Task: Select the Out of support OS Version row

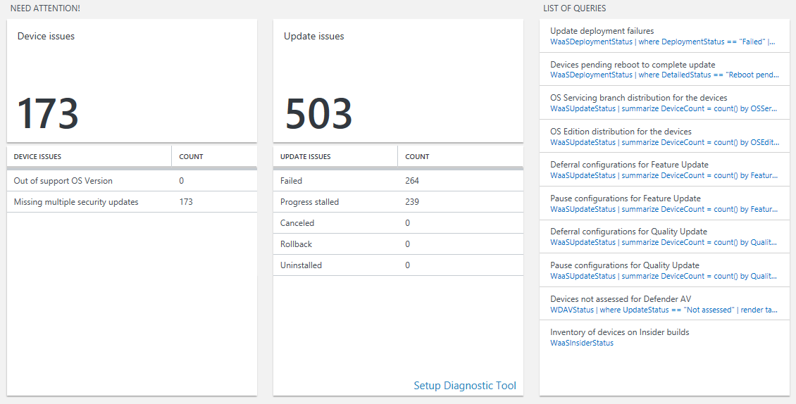Action: pyautogui.click(x=132, y=181)
